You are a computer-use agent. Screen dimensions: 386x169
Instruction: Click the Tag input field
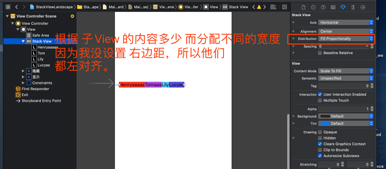click(x=344, y=86)
